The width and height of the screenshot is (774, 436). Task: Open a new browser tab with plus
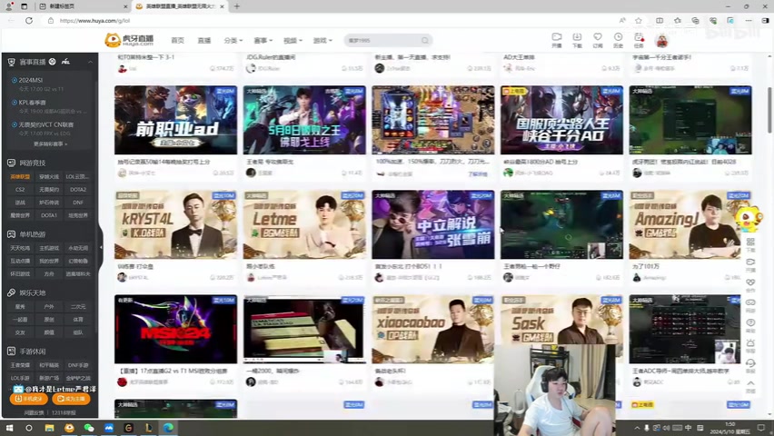pyautogui.click(x=237, y=6)
